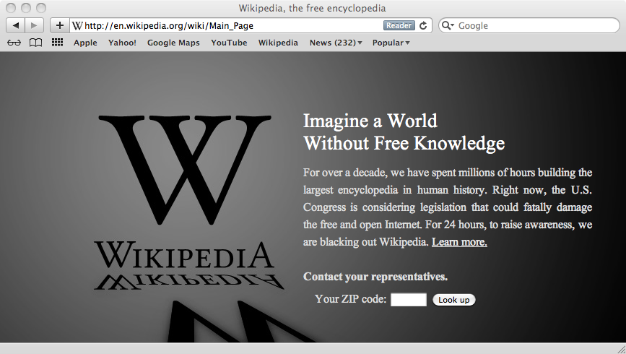The image size is (626, 354).
Task: Minimize window using the middle window button
Action: click(x=26, y=8)
